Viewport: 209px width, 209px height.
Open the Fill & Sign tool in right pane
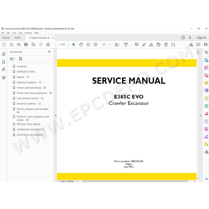coord(206,137)
